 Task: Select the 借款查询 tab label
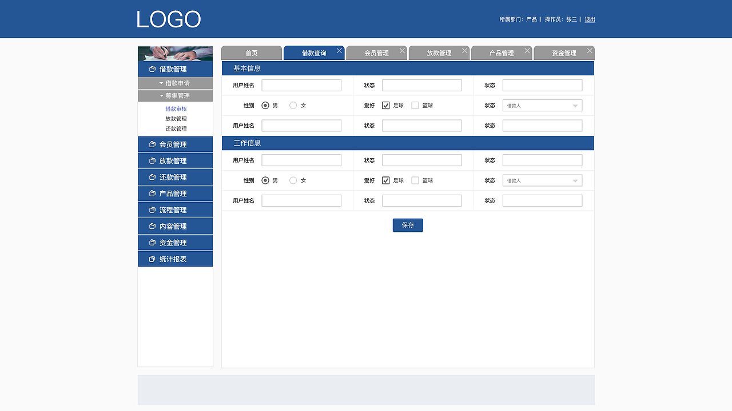pyautogui.click(x=314, y=53)
